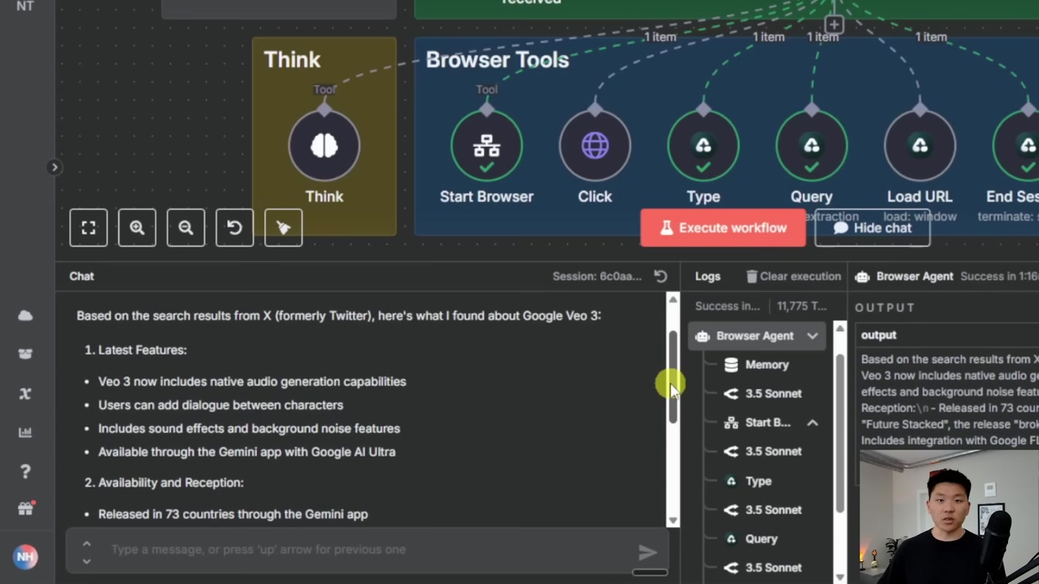This screenshot has height=584, width=1039.
Task: Click the plus connector above Browser Tools
Action: pyautogui.click(x=833, y=25)
